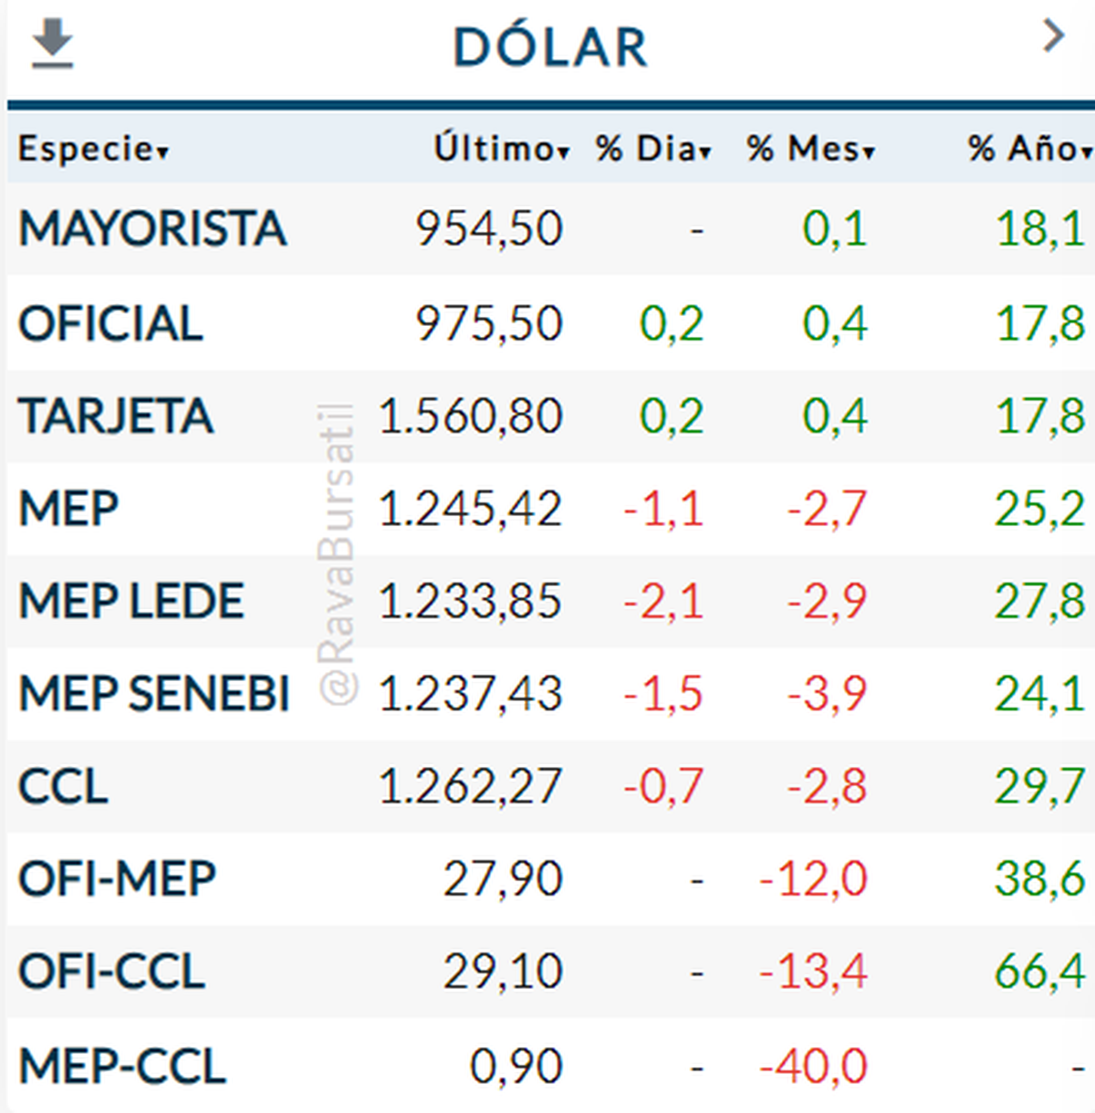Open MEP SENEBI quote
The width and height of the screenshot is (1095, 1113).
[x=154, y=694]
